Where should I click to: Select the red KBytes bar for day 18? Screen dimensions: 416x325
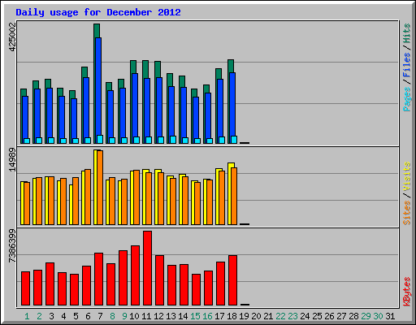pyautogui.click(x=232, y=280)
